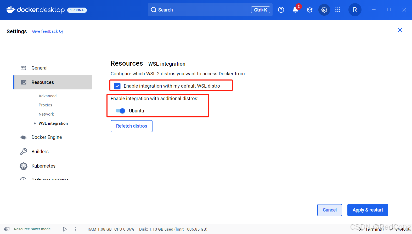The image size is (412, 234).
Task: Toggle the Ubuntu distro integration switch
Action: tap(120, 111)
